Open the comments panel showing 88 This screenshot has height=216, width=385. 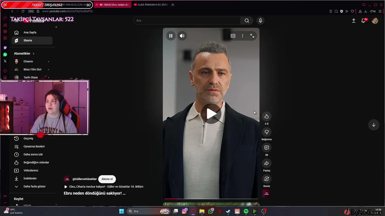click(266, 148)
